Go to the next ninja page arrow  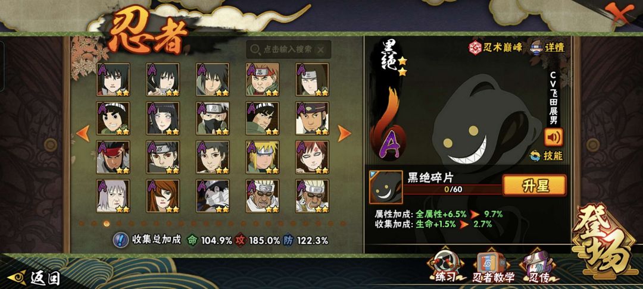[x=344, y=133]
